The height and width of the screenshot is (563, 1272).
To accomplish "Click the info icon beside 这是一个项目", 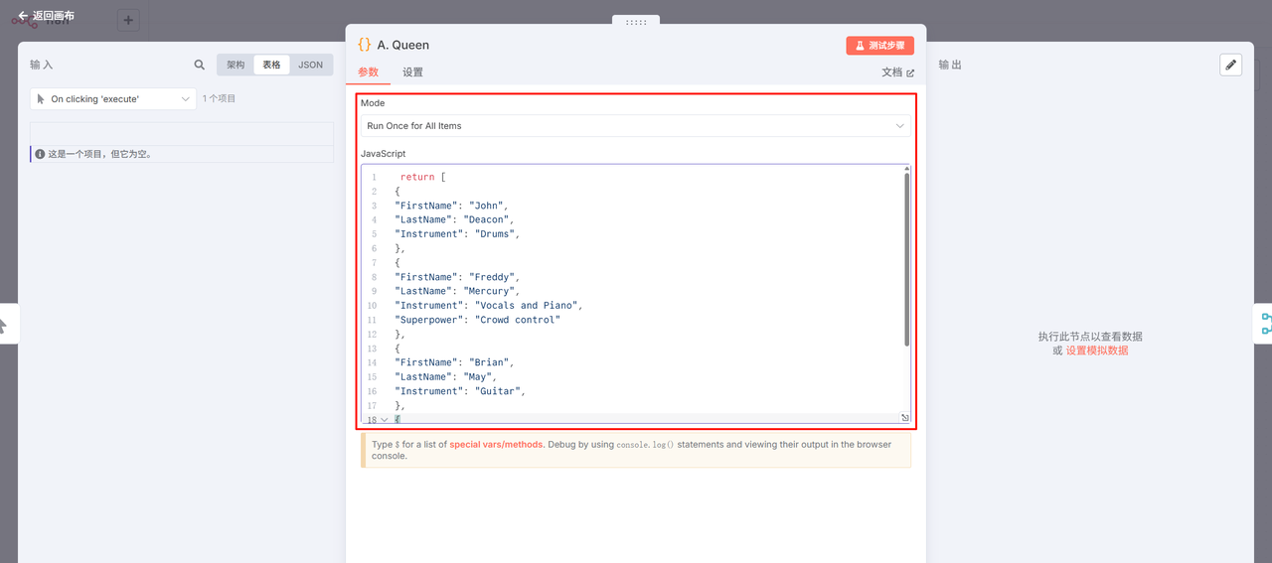I will 40,154.
